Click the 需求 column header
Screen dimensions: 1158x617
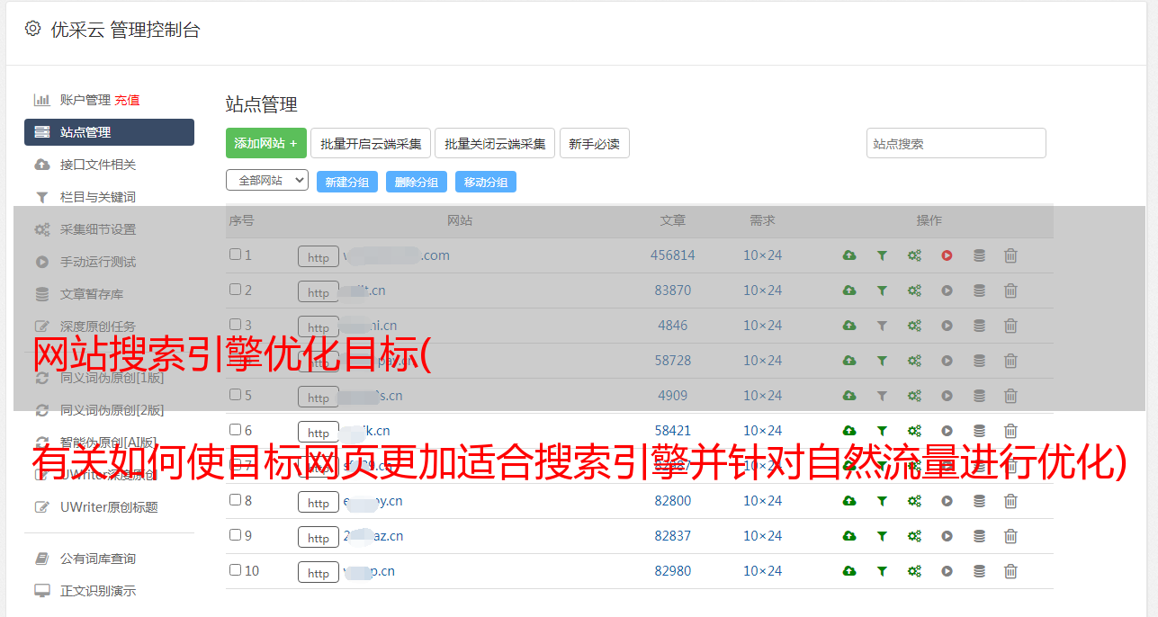[x=762, y=220]
